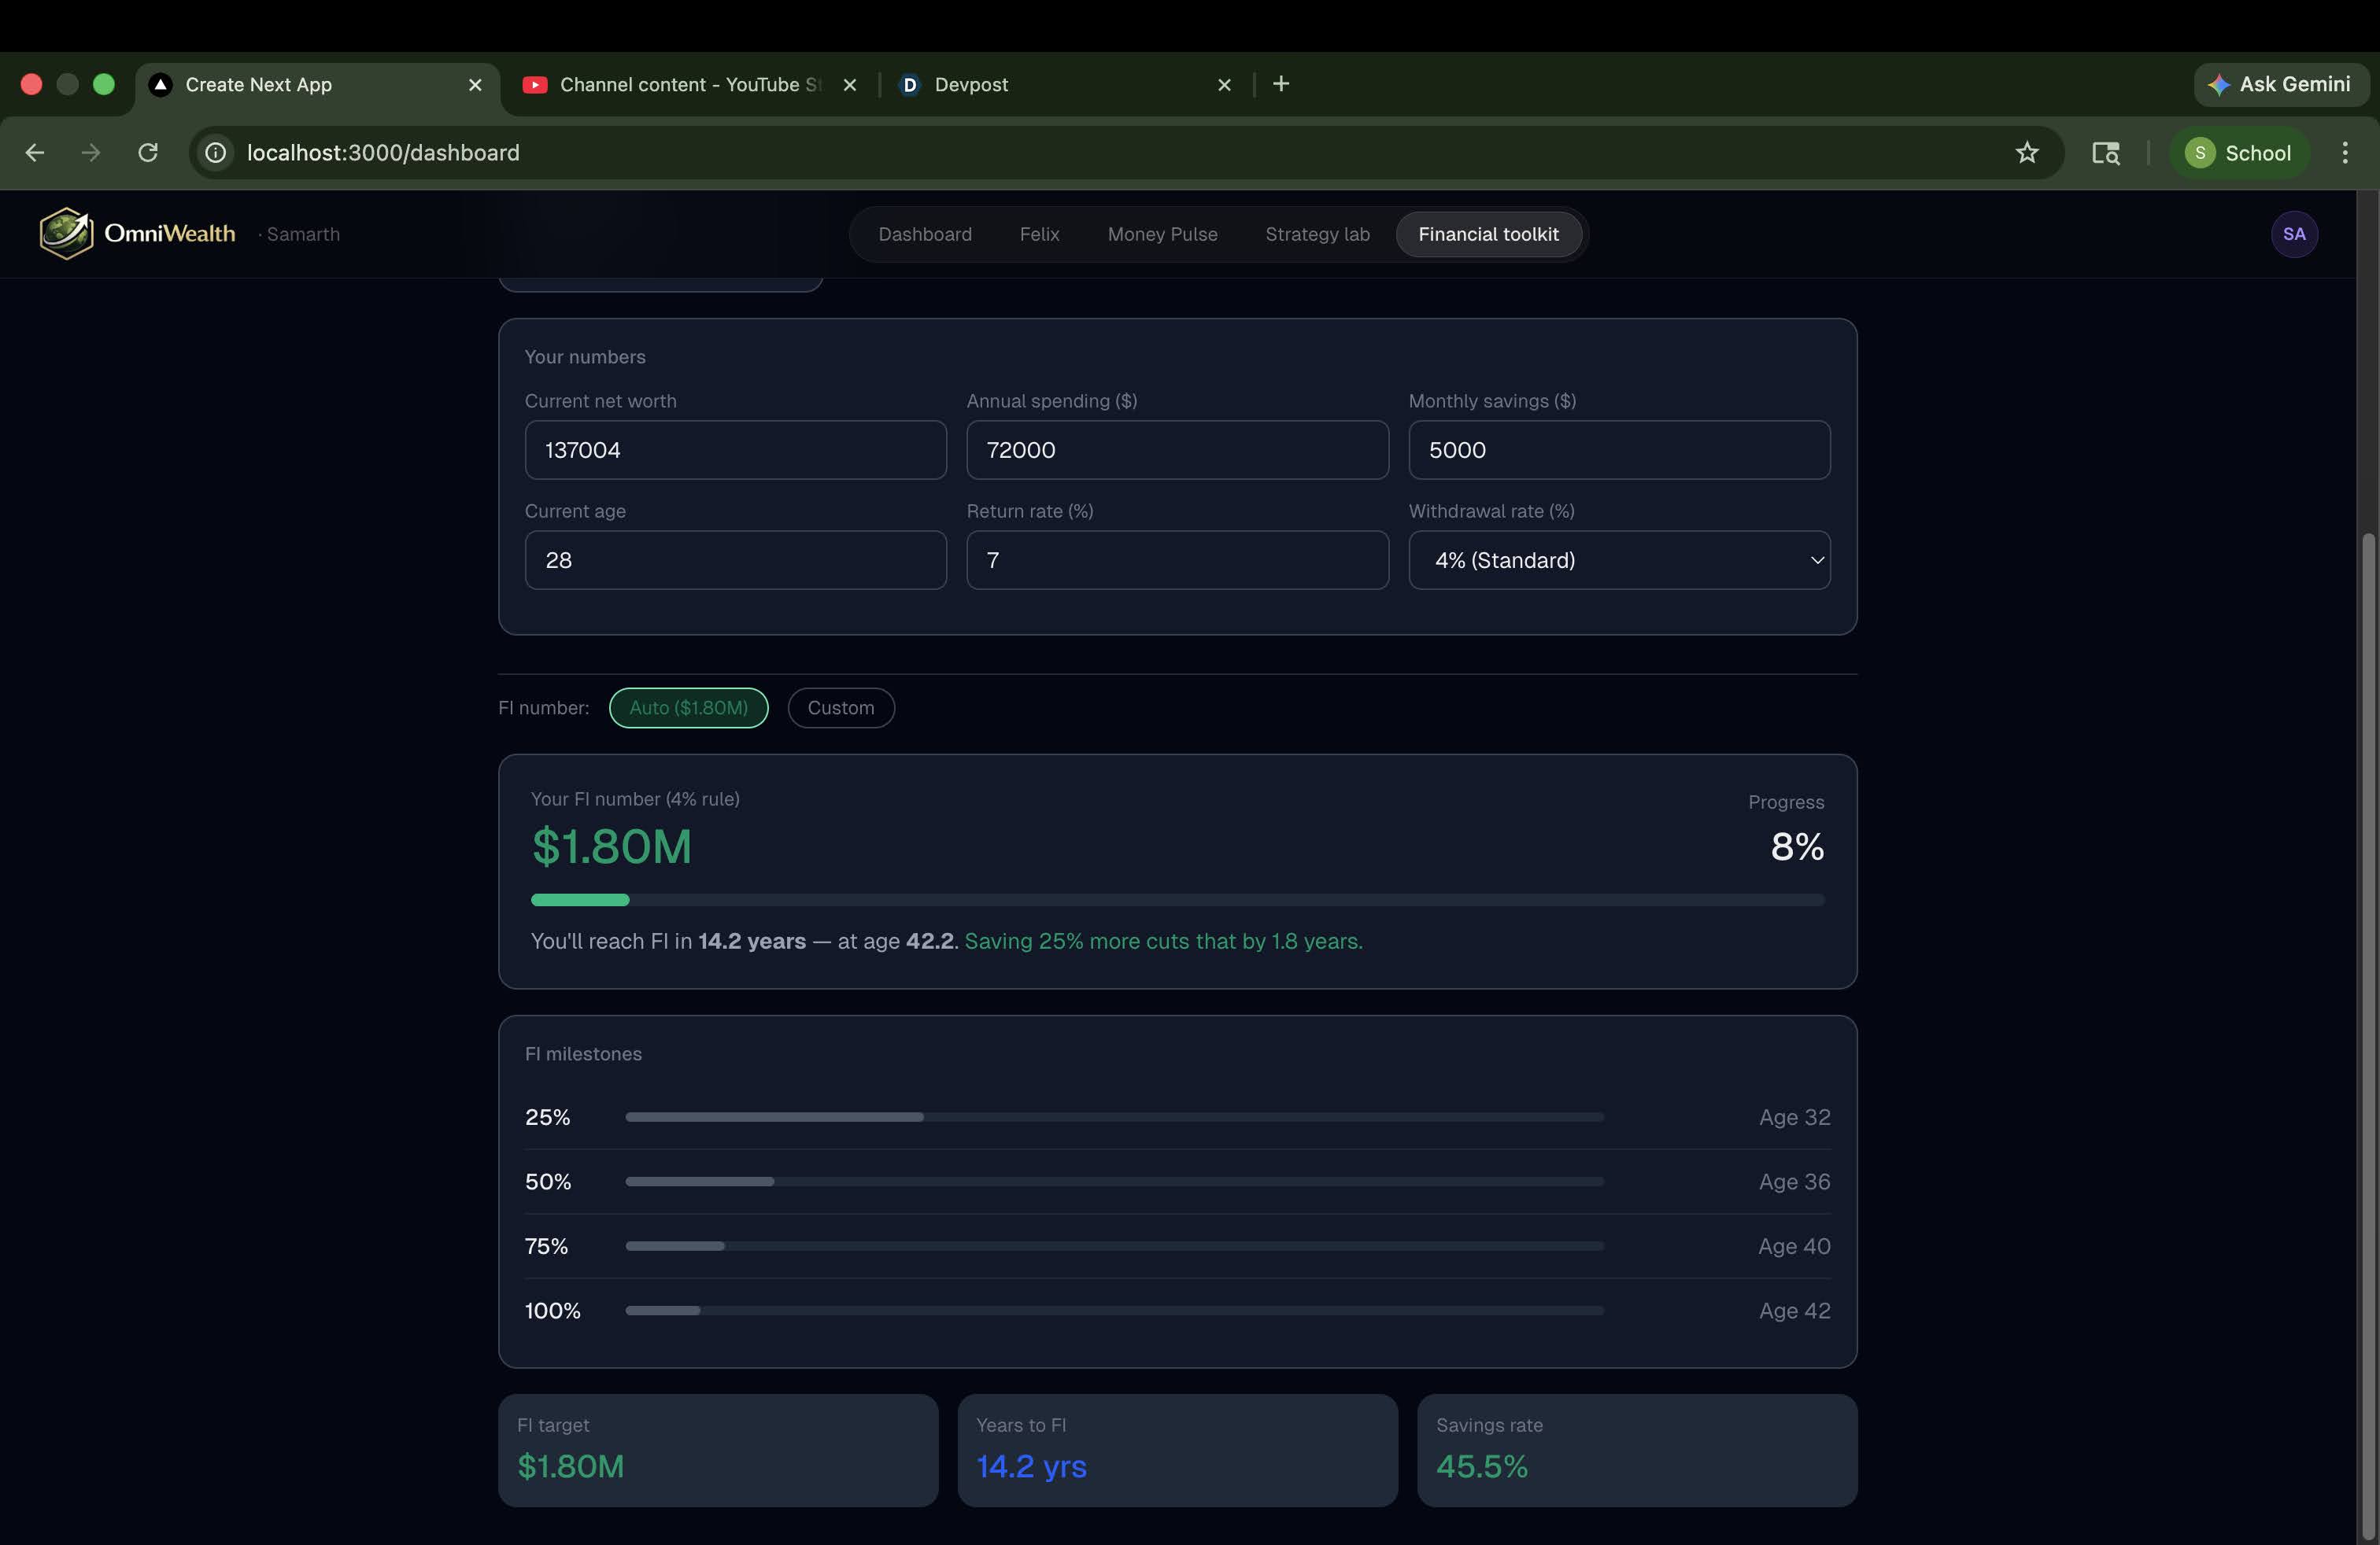Image resolution: width=2380 pixels, height=1545 pixels.
Task: Select the Custom FI number option
Action: (x=840, y=707)
